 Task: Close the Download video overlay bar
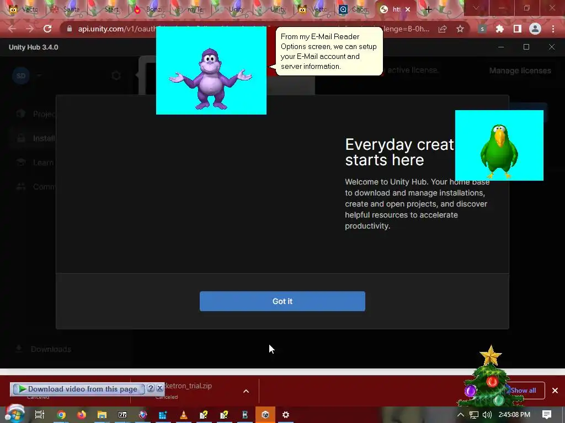[159, 388]
